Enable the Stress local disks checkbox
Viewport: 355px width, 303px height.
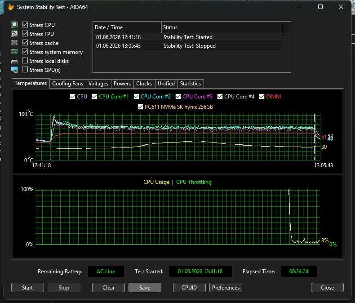pyautogui.click(x=25, y=61)
